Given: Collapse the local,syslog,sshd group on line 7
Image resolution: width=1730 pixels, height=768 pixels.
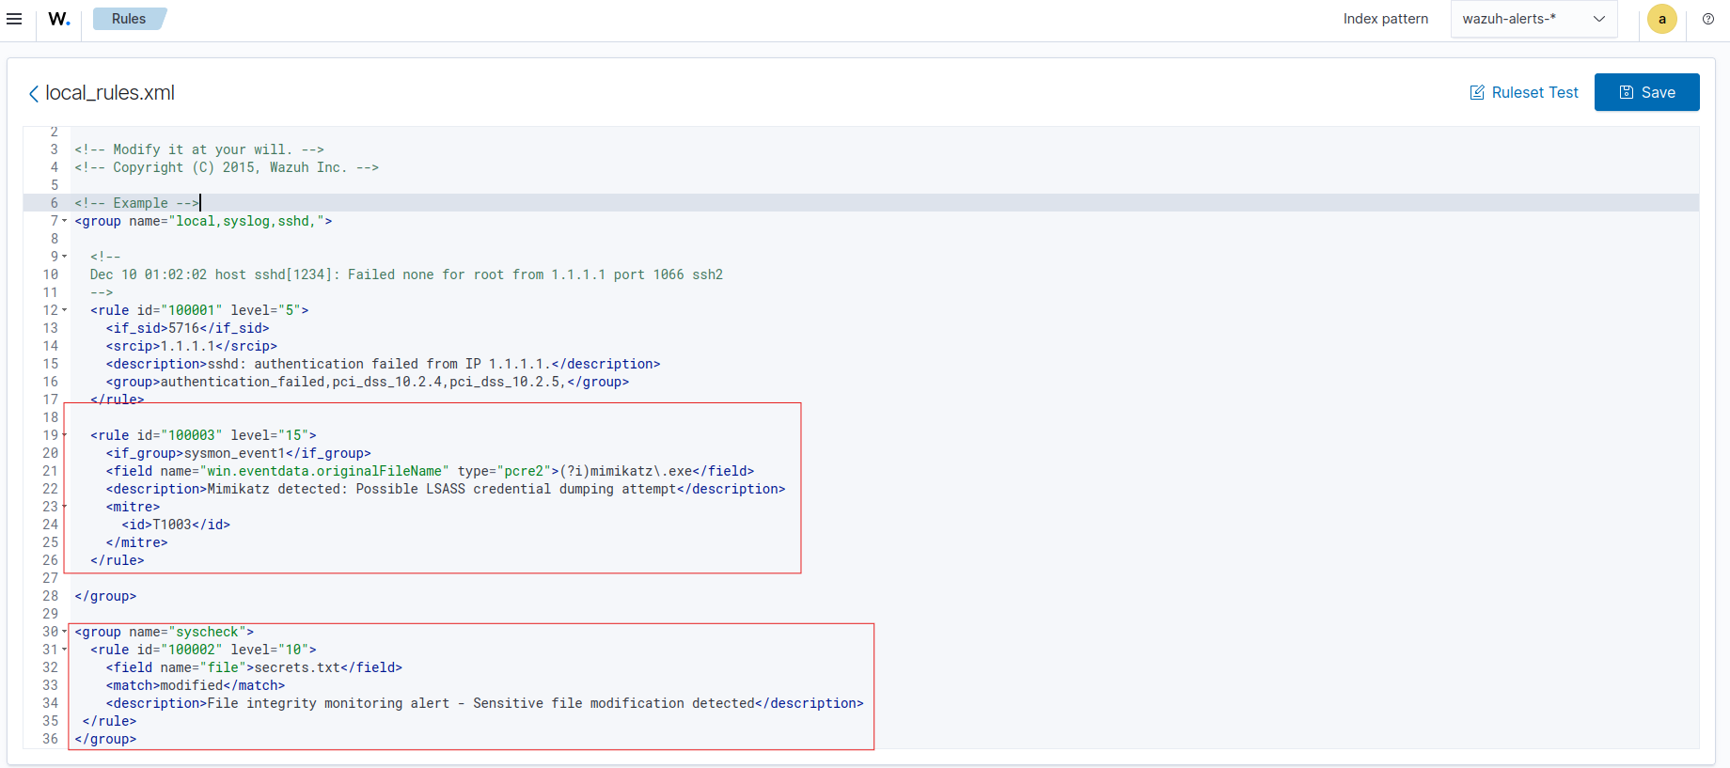Looking at the screenshot, I should point(65,221).
